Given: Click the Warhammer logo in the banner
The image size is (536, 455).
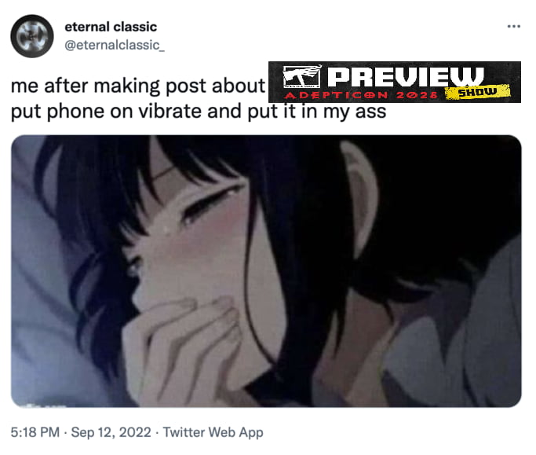Looking at the screenshot, I should click(302, 76).
